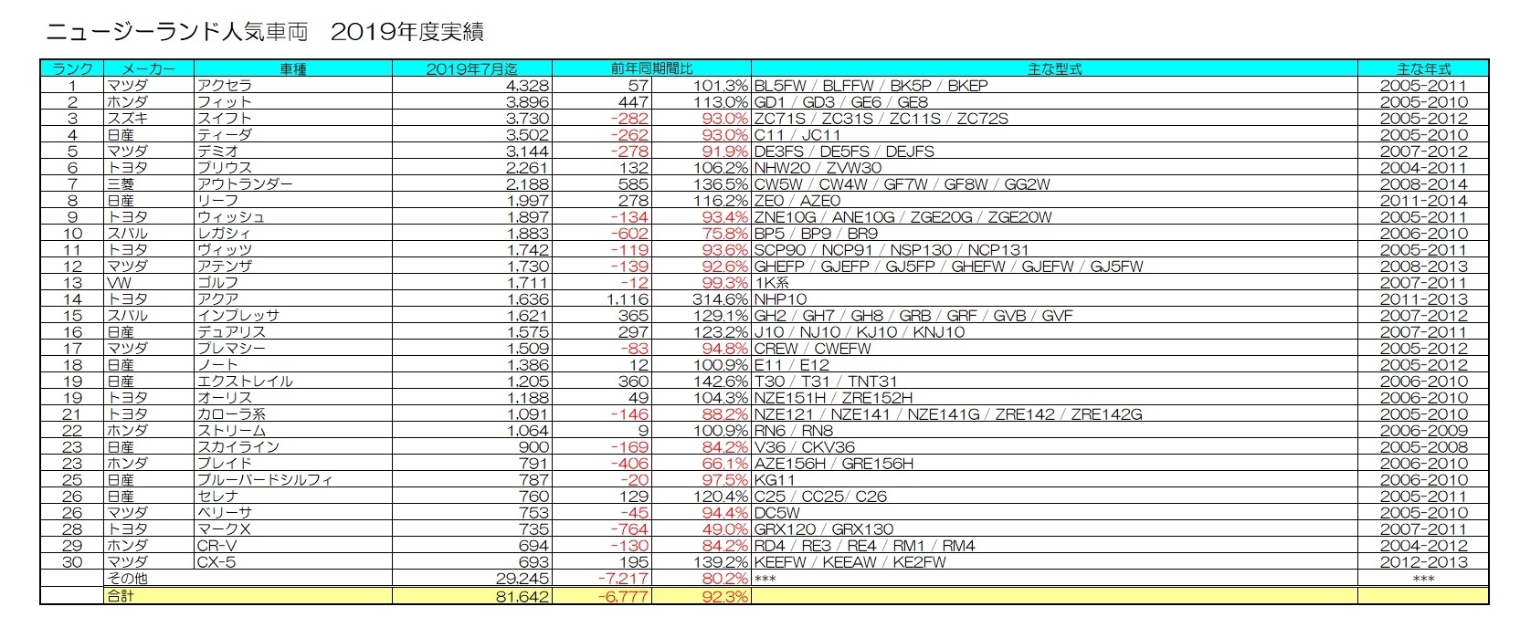Click the 2005-2008 year range cell
1520x638 pixels.
tap(1423, 446)
